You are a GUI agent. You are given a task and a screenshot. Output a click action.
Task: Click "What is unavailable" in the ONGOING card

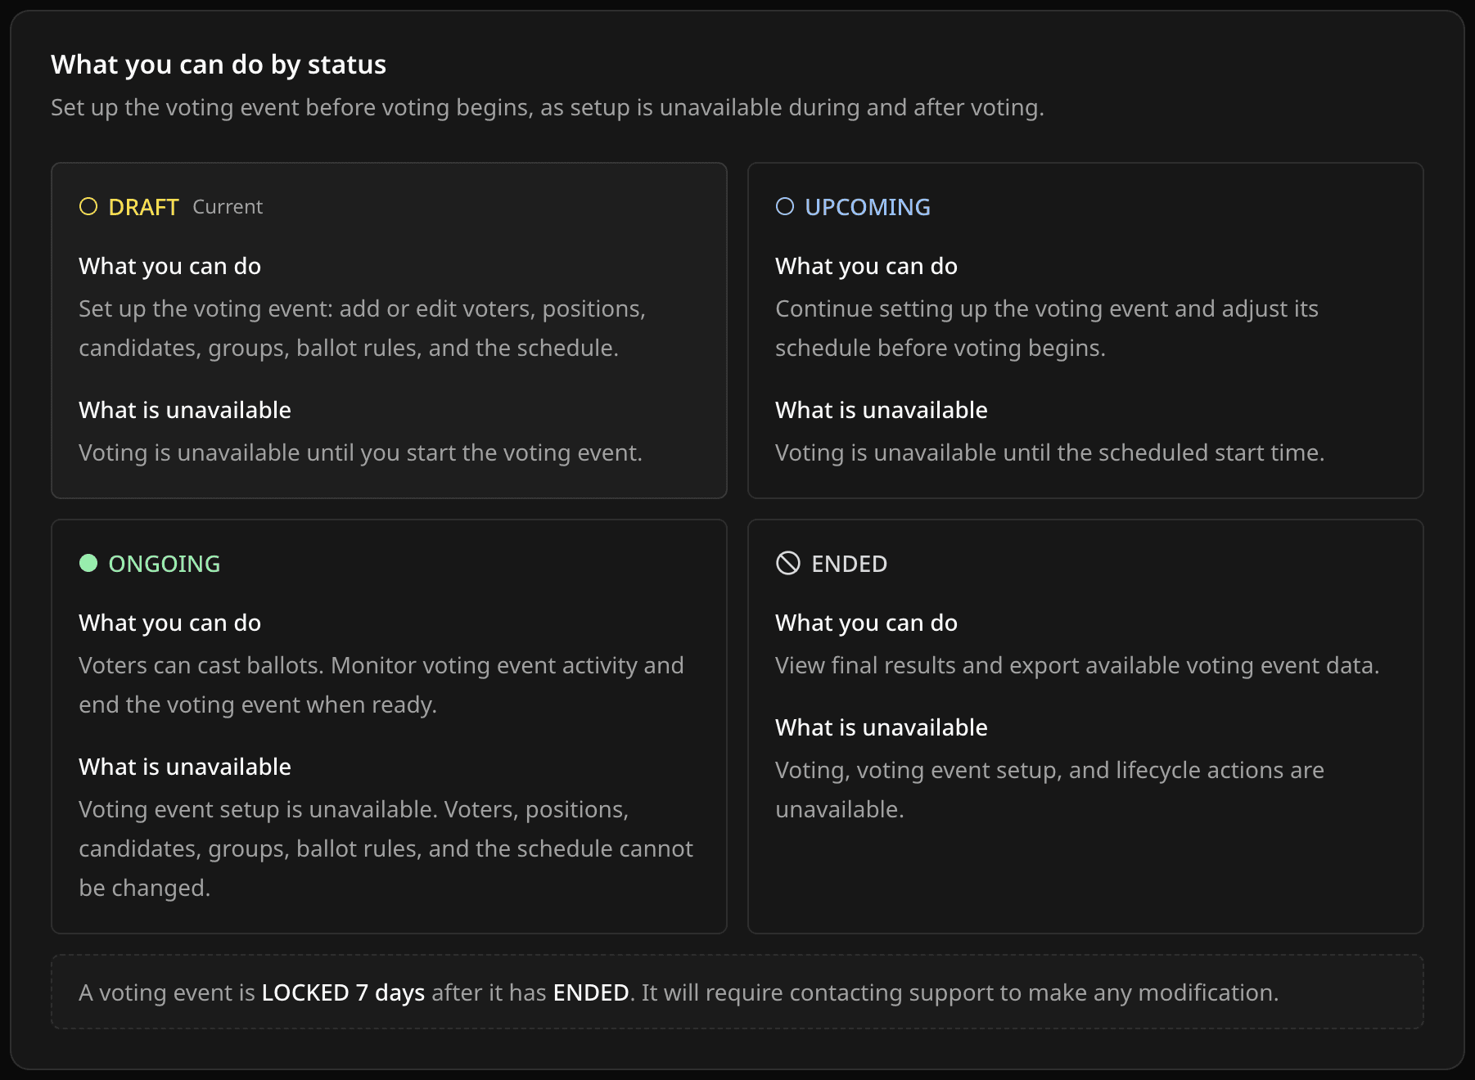point(185,767)
